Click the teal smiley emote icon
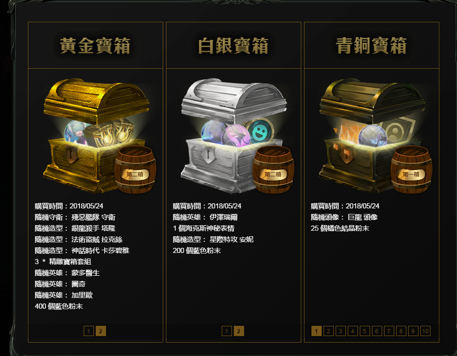This screenshot has height=356, width=457. [260, 131]
